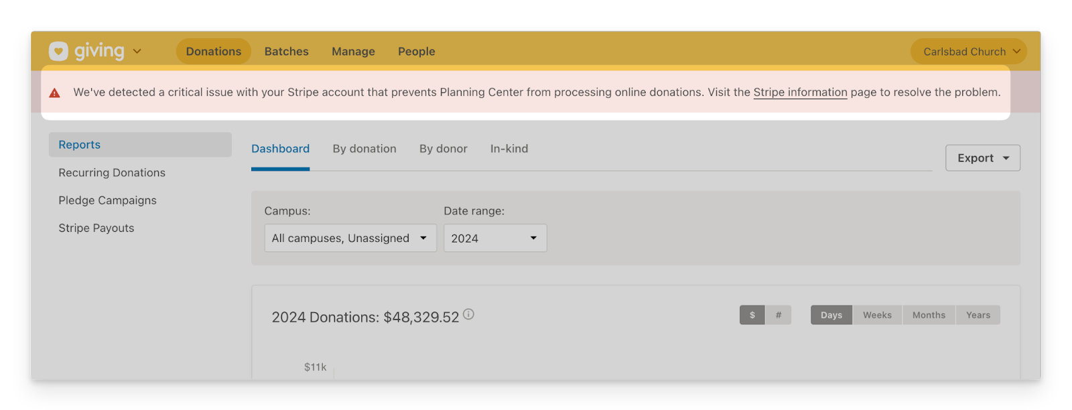Show chart grouped by Days
The height and width of the screenshot is (410, 1072).
point(831,315)
